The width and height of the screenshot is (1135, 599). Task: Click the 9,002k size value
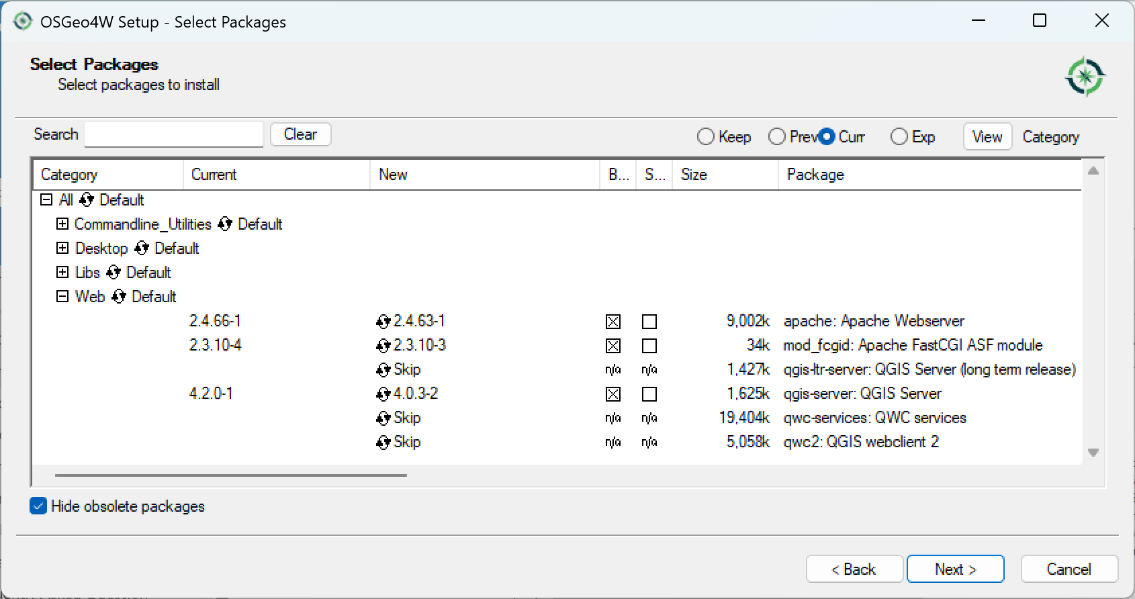click(747, 321)
